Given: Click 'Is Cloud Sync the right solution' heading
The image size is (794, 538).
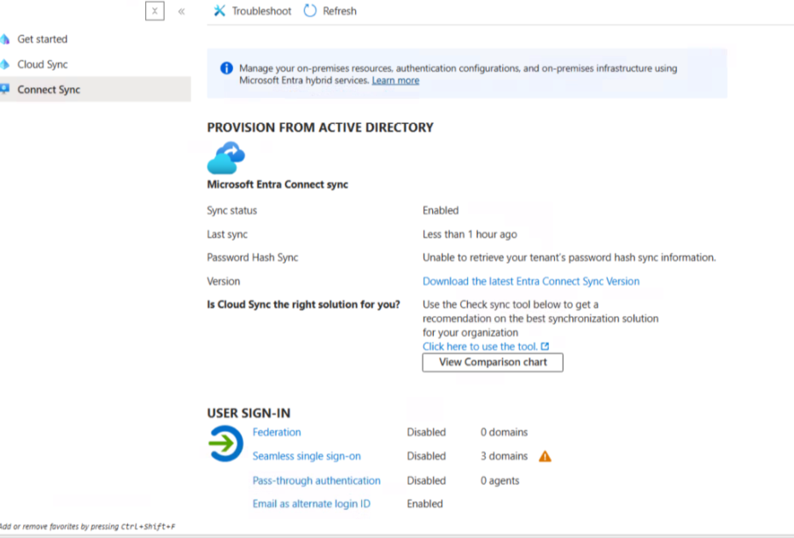Looking at the screenshot, I should (303, 305).
